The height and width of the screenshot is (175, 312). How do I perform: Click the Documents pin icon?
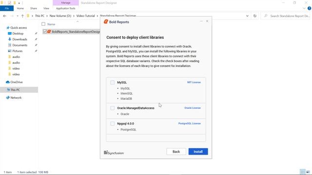pos(36,45)
